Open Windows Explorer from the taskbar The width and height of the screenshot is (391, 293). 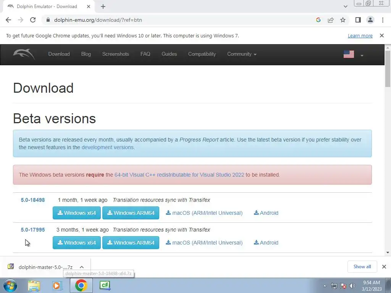pos(34,285)
